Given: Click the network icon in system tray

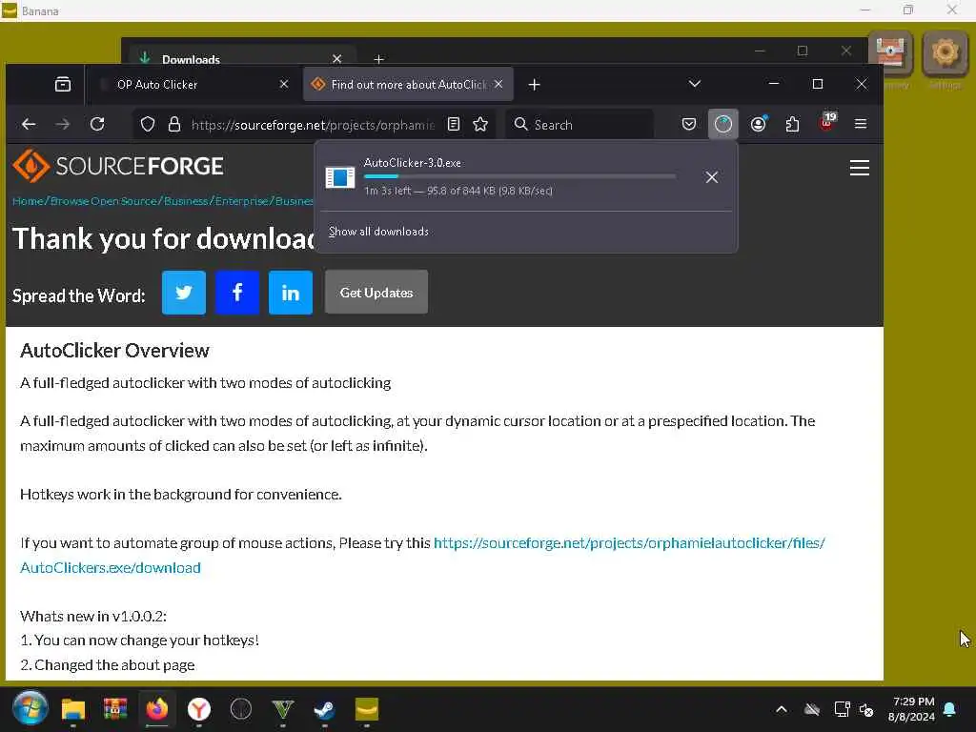Looking at the screenshot, I should [x=843, y=709].
